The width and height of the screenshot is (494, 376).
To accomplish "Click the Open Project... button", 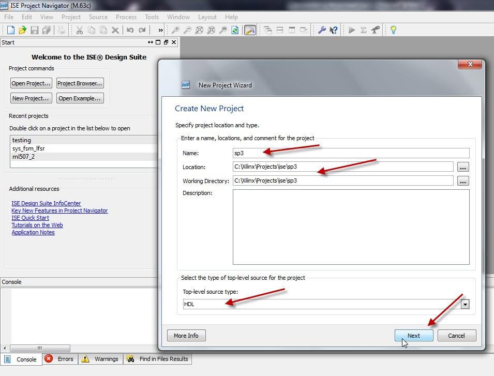I will 31,83.
